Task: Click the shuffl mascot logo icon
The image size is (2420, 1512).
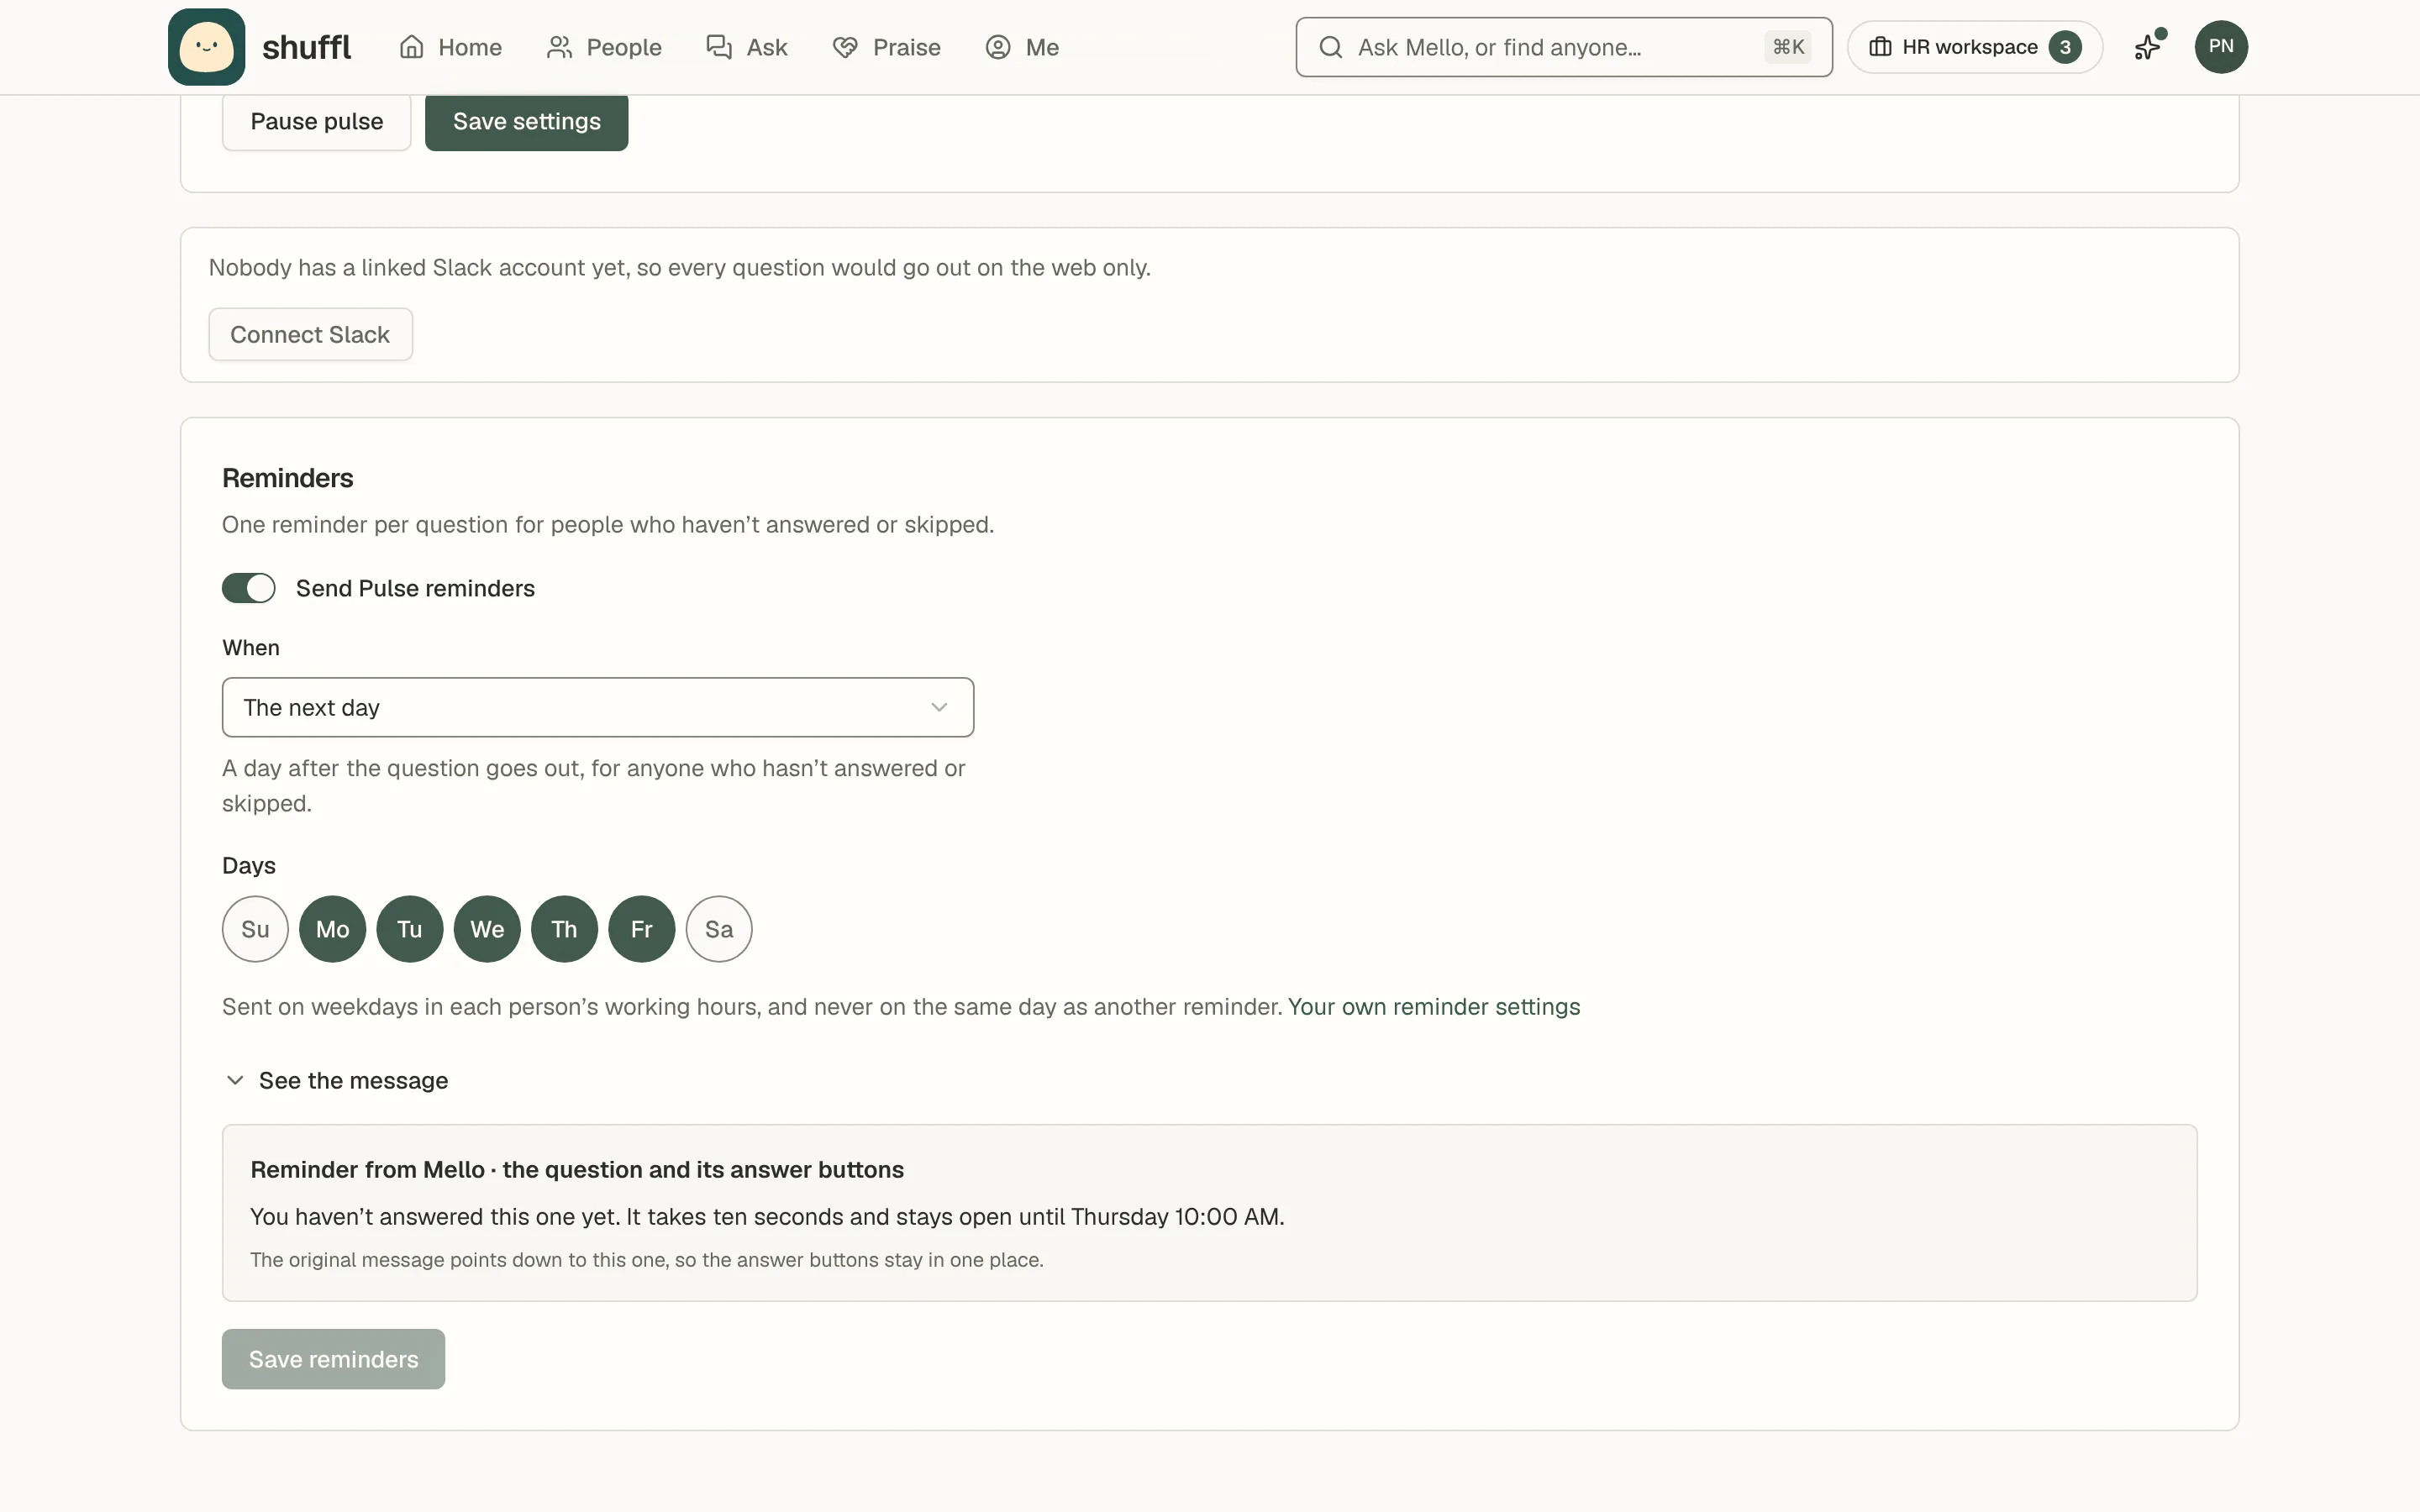Action: [206, 47]
